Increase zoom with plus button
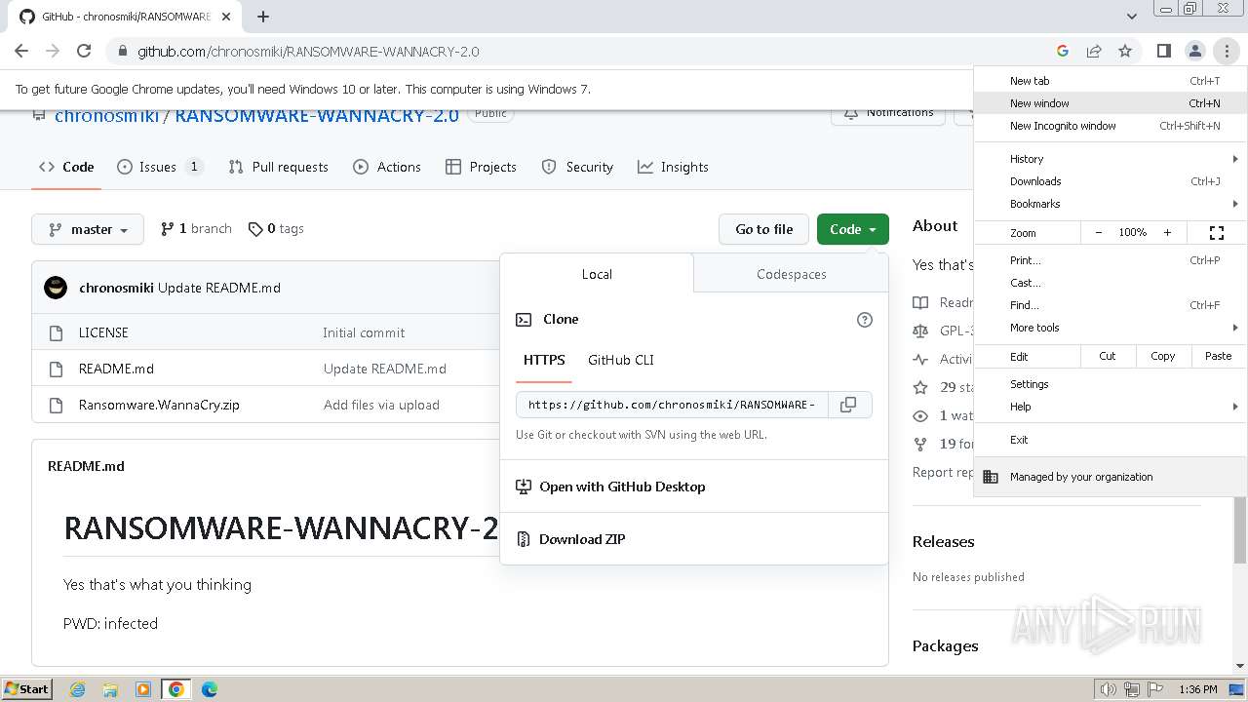The width and height of the screenshot is (1248, 702). pyautogui.click(x=1167, y=232)
